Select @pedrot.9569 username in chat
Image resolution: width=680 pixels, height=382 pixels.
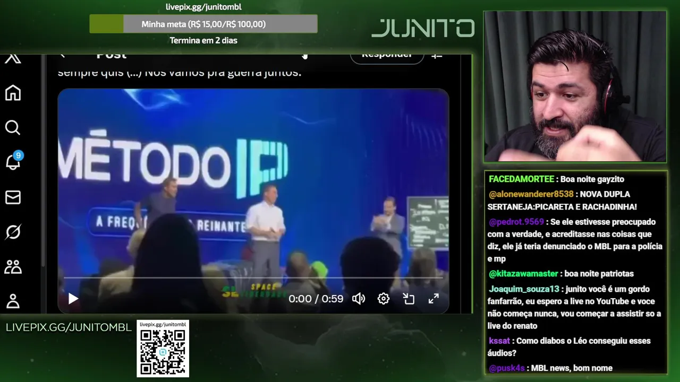coord(516,222)
